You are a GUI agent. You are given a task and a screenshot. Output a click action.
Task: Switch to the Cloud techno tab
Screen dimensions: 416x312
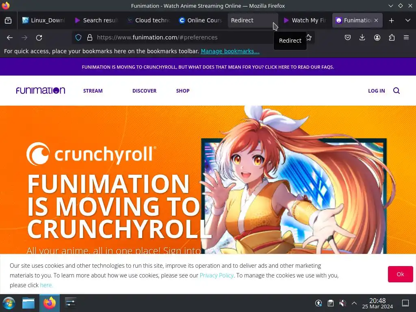(149, 20)
